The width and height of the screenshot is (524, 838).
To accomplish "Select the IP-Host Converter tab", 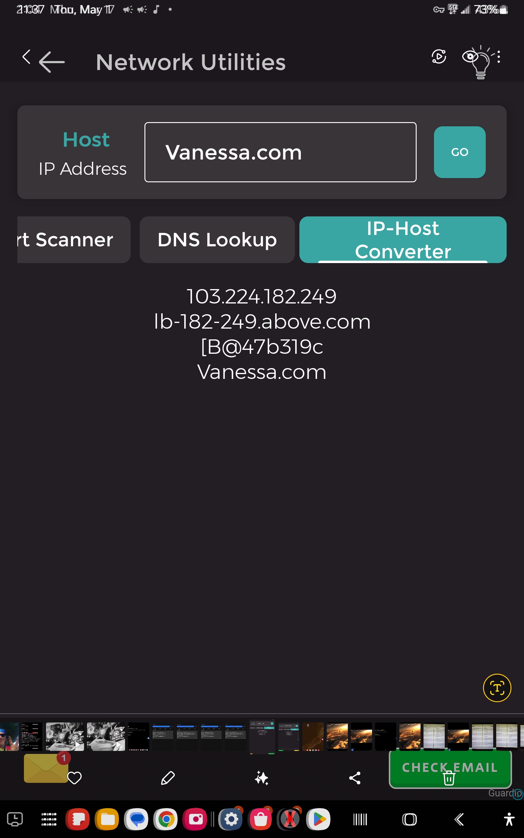I will click(x=403, y=239).
